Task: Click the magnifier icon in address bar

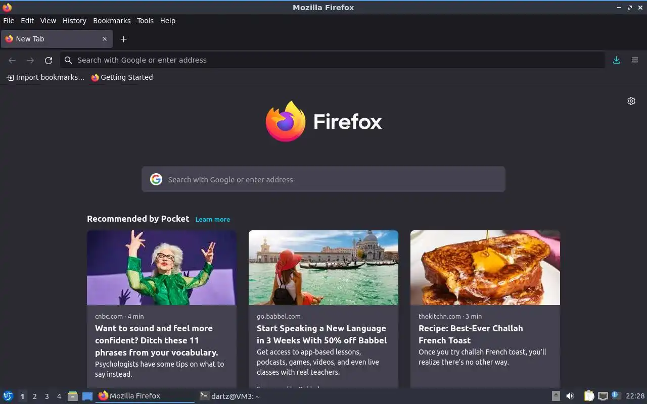Action: click(68, 60)
